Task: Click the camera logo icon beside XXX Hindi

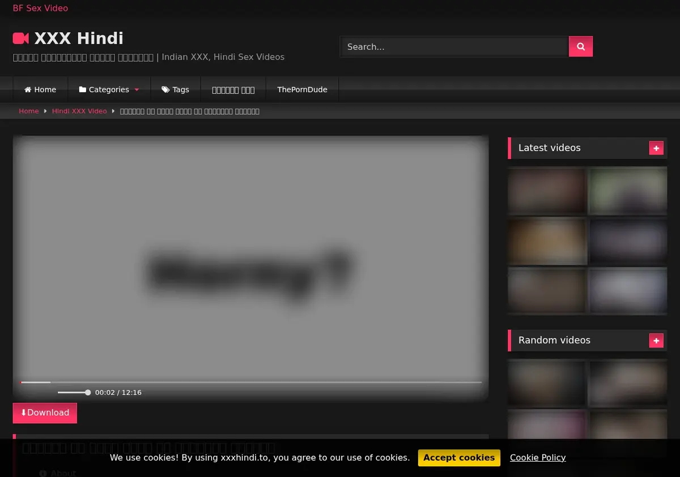Action: [21, 38]
